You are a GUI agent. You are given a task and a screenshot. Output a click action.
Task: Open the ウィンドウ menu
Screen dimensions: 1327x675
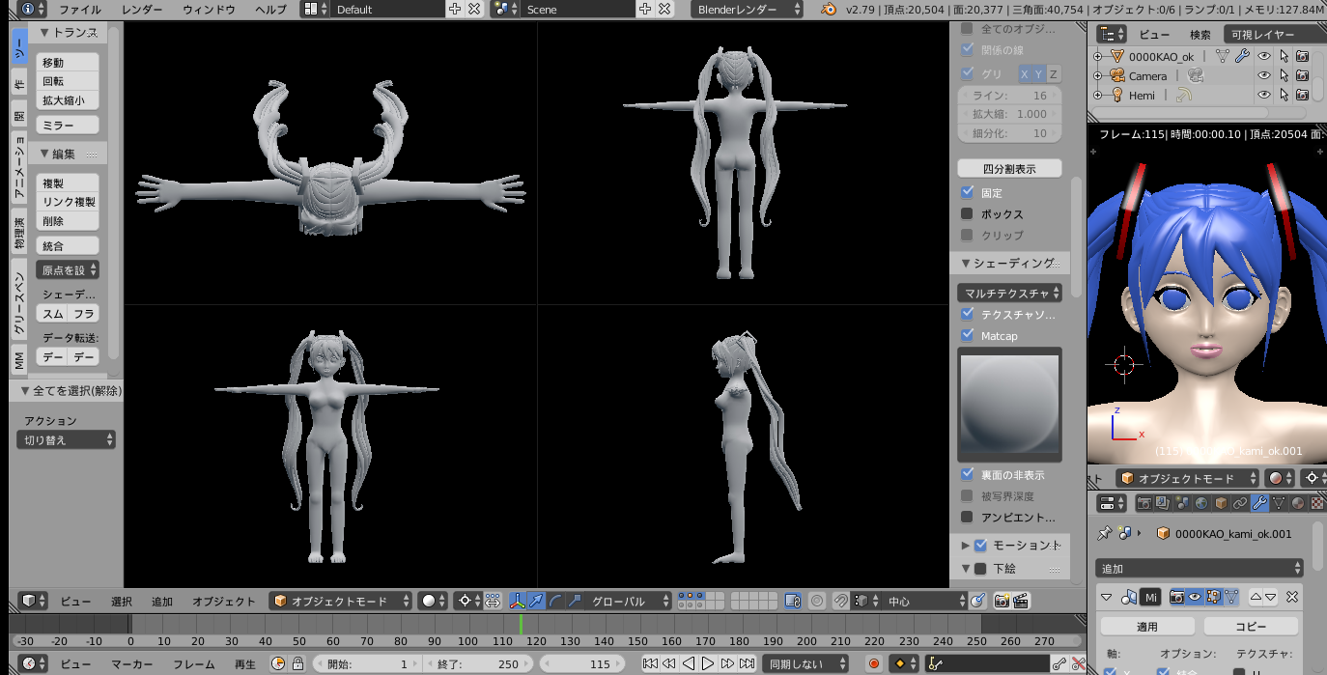(209, 9)
